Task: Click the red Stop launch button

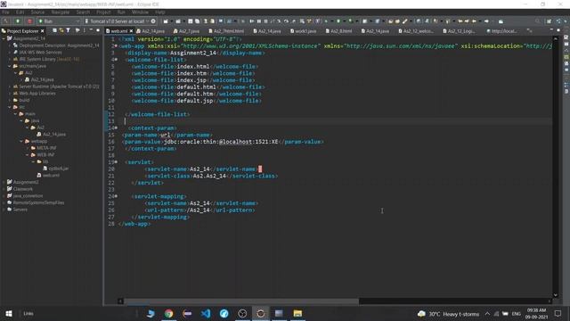Action: (x=29, y=21)
